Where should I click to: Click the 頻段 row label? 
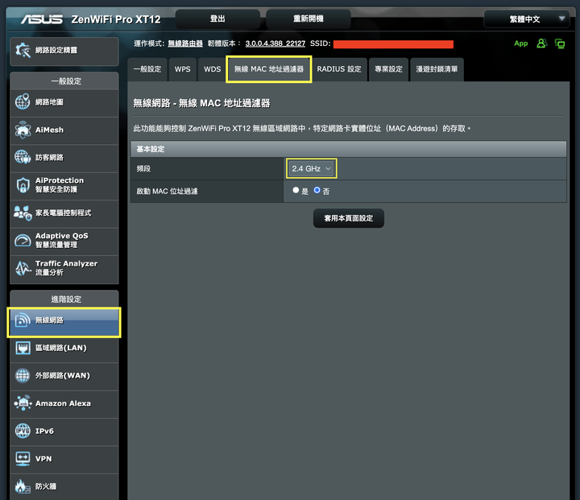(143, 168)
